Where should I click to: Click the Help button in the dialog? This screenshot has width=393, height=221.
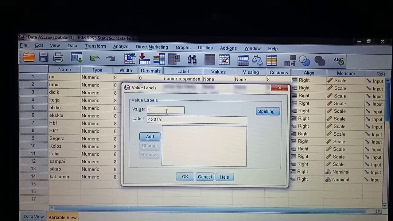tap(224, 177)
